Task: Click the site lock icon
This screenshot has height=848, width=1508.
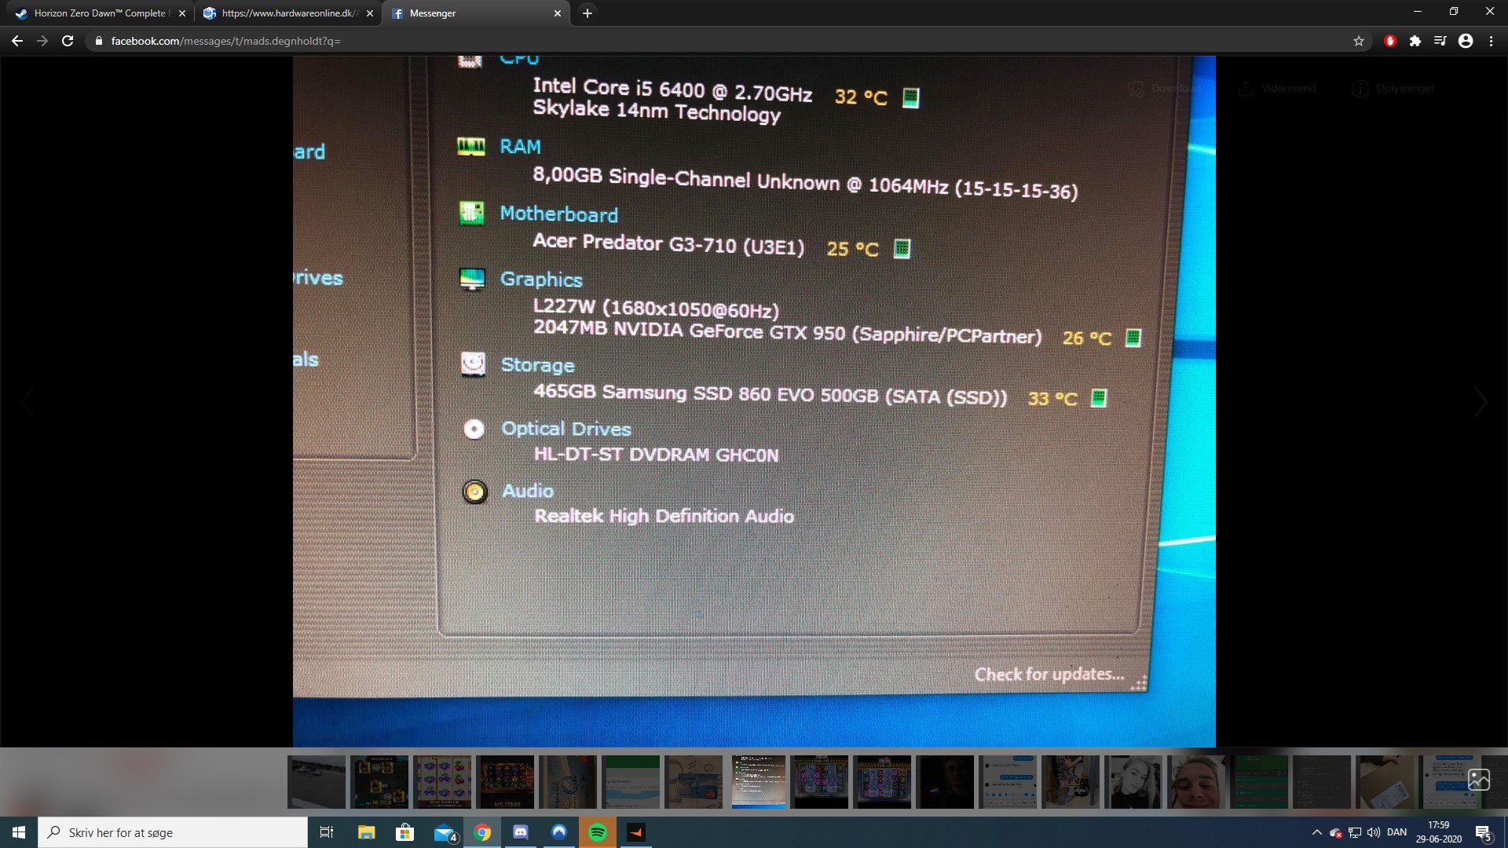Action: (x=99, y=41)
